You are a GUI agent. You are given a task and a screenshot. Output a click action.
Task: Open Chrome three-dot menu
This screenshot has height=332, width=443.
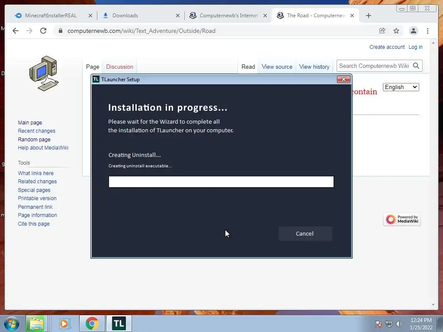pyautogui.click(x=428, y=31)
